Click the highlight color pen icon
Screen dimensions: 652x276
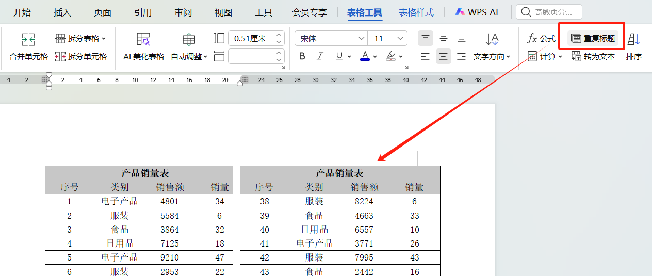pyautogui.click(x=390, y=56)
